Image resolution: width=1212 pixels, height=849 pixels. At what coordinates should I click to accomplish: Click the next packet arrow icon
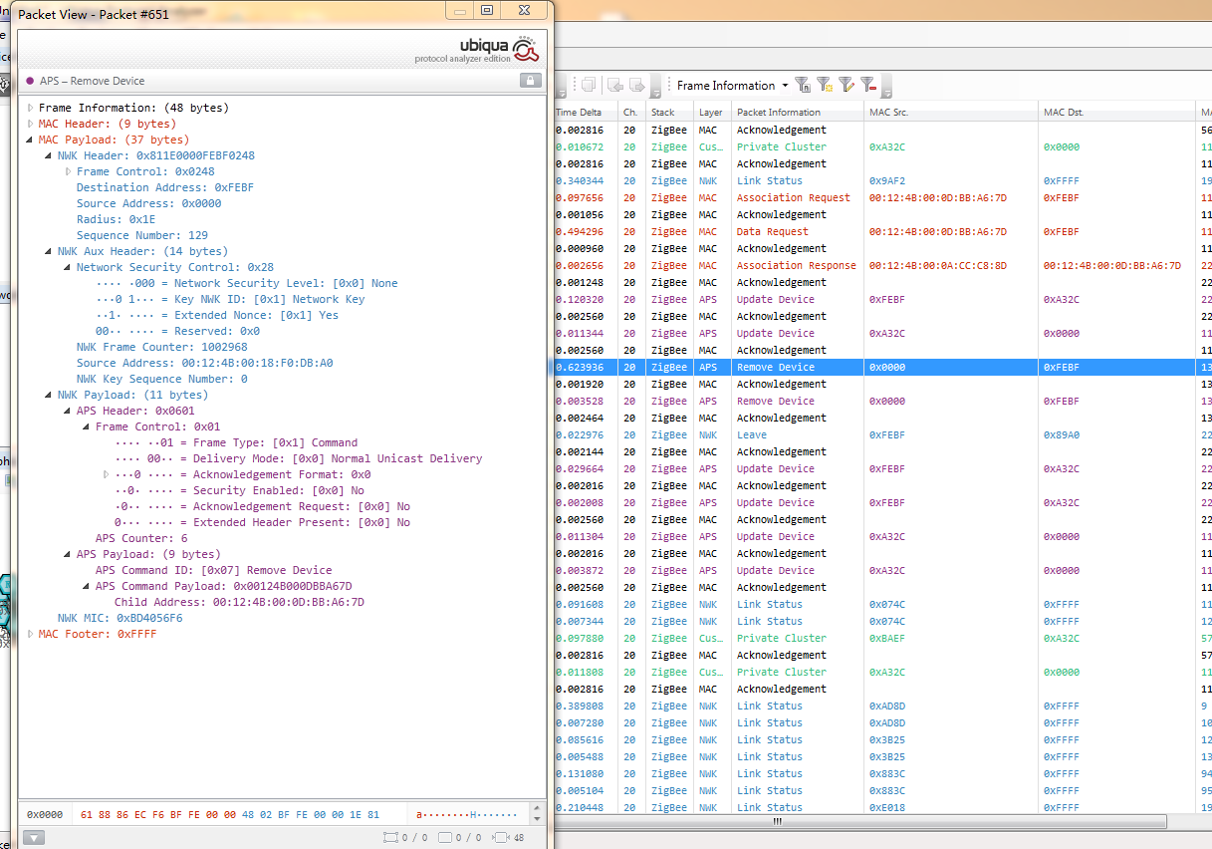click(636, 86)
